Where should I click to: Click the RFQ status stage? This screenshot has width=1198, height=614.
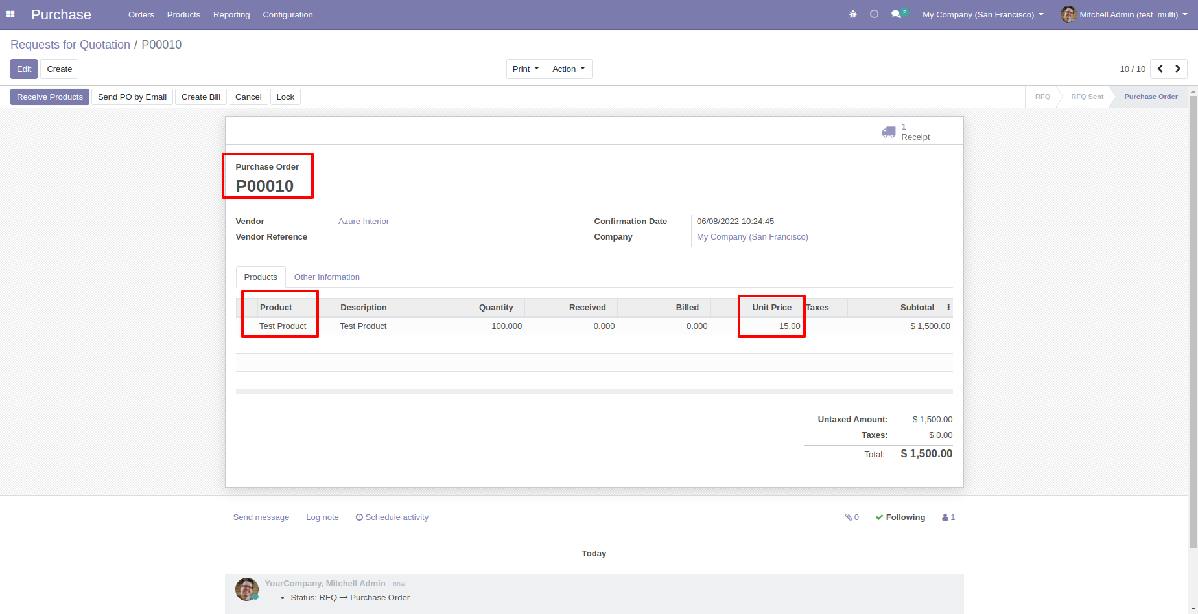tap(1042, 97)
